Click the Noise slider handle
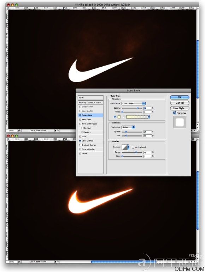 pyautogui.click(x=123, y=112)
